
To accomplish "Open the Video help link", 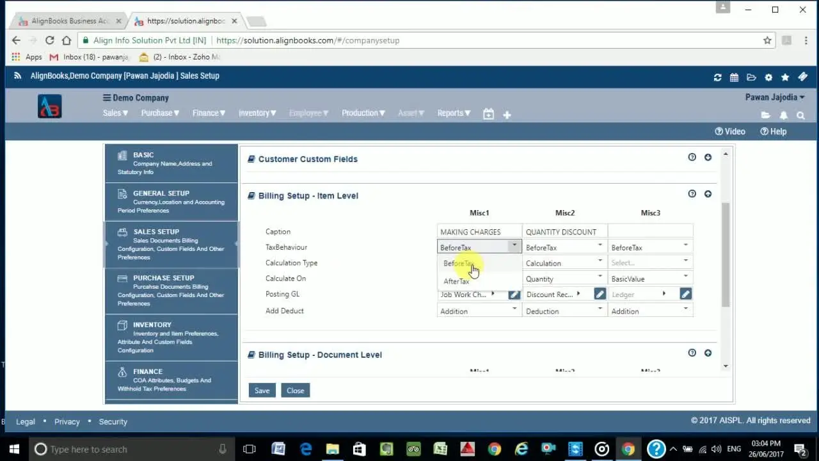I will (730, 131).
